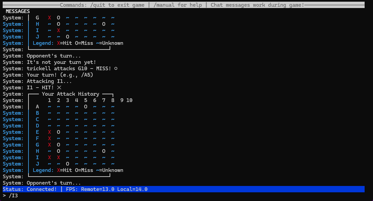Click the 'Status: Connected!' status bar text
The height and width of the screenshot is (201, 373).
tap(30, 189)
